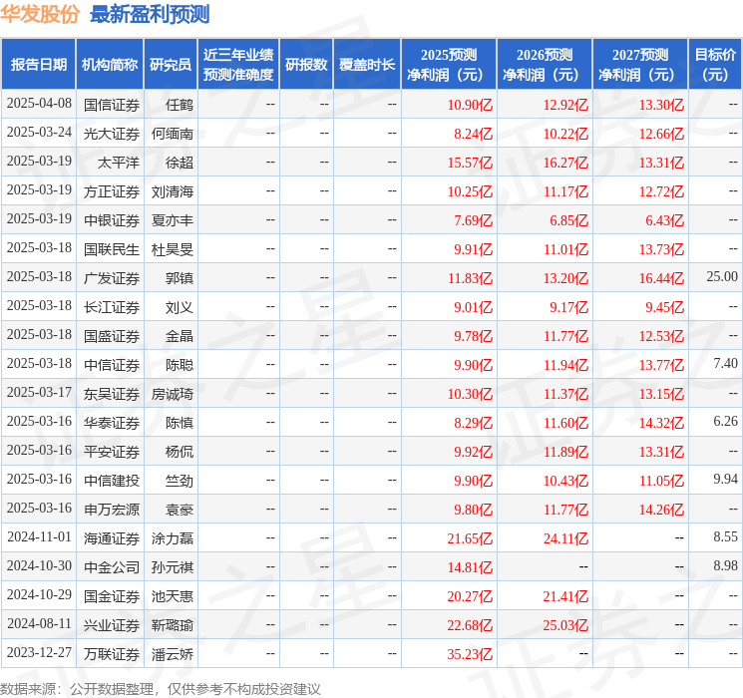Click the 6.43亿 forecast value
743x698 pixels.
665,220
